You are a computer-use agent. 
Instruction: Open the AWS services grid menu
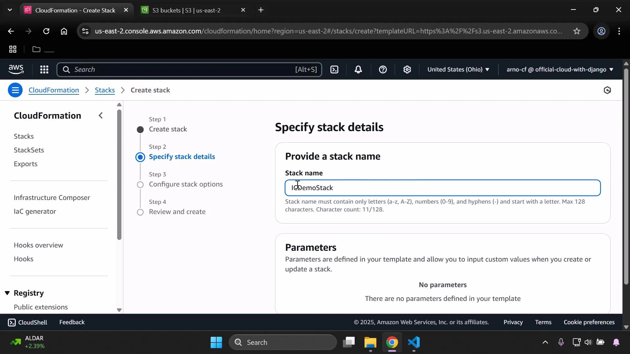(x=44, y=69)
